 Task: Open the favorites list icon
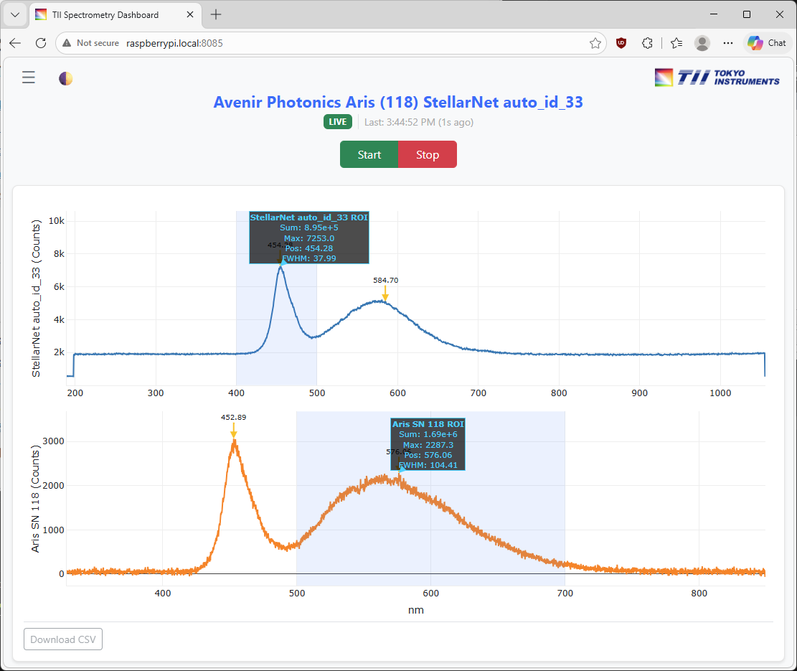point(676,43)
